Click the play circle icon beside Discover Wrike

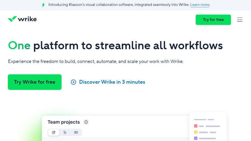click(73, 82)
